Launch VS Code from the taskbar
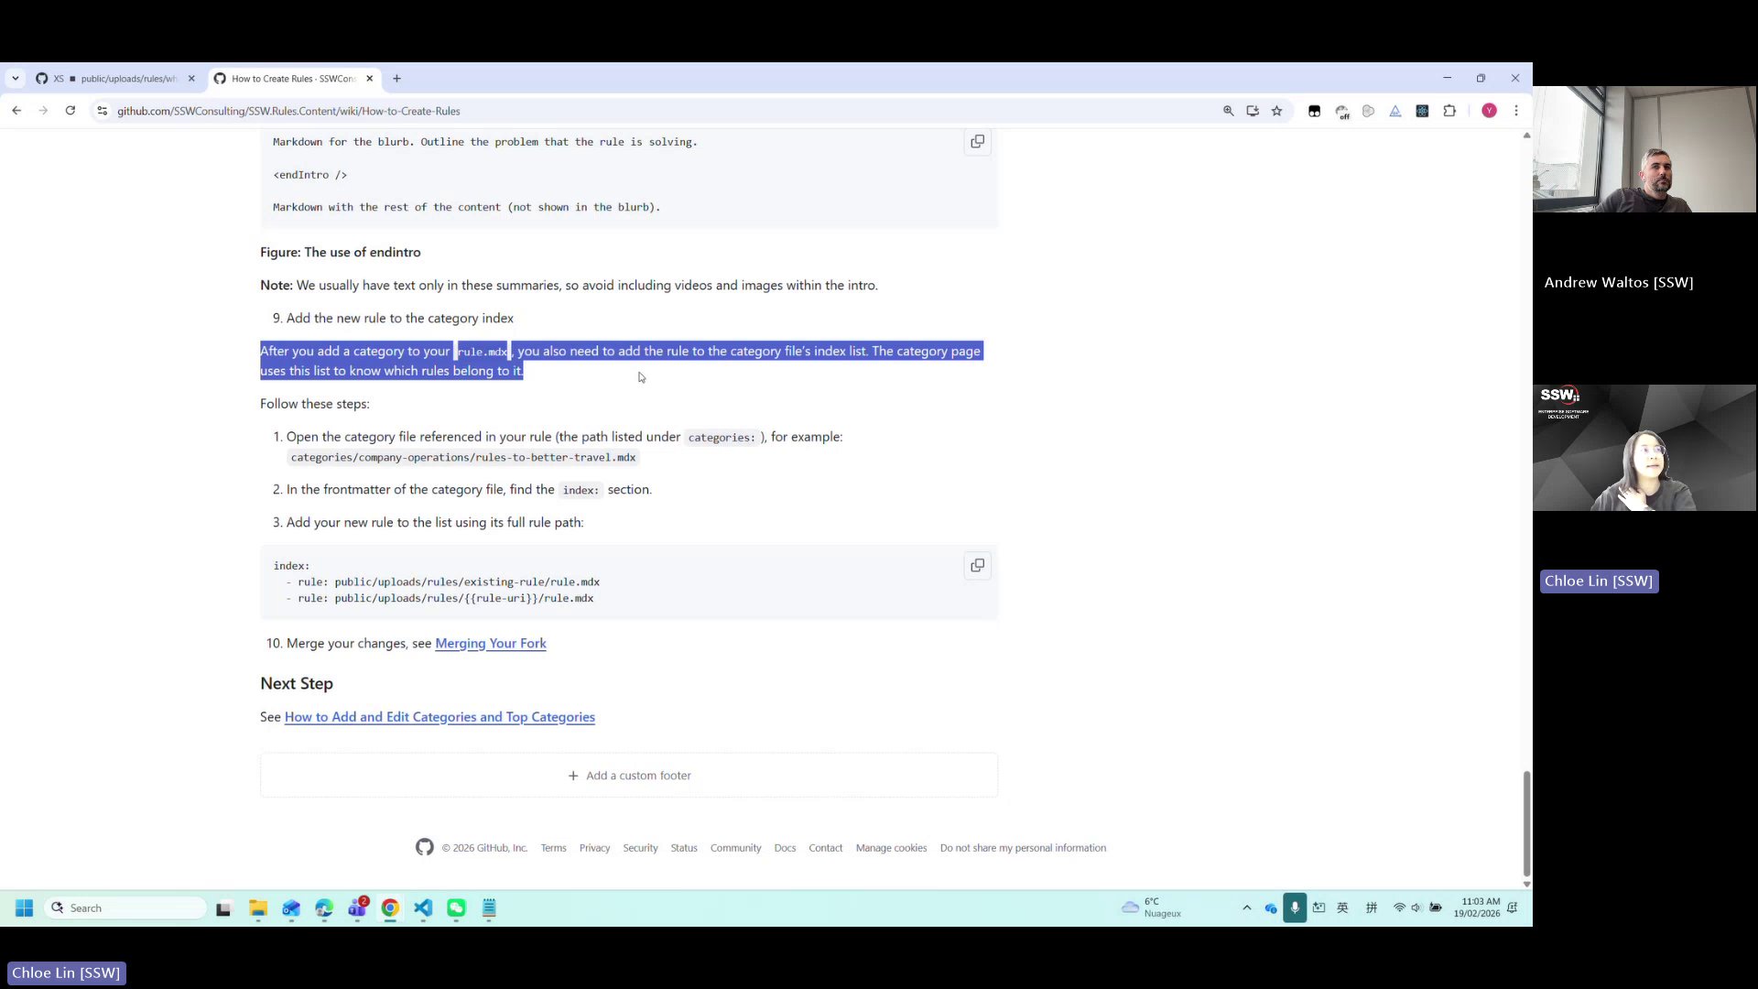The width and height of the screenshot is (1758, 989). click(x=423, y=907)
